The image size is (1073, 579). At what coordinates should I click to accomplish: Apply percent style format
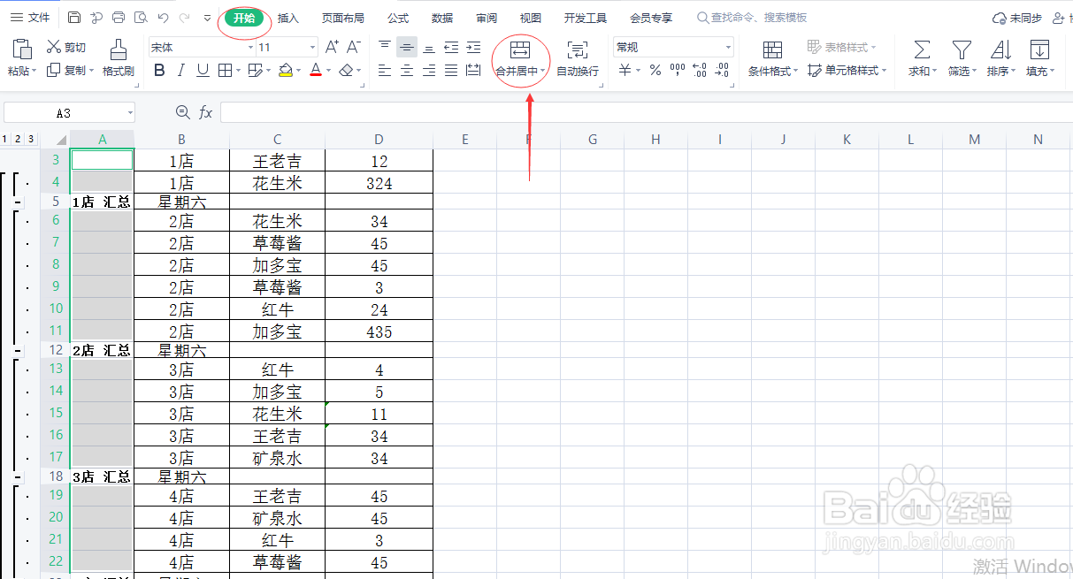[x=655, y=70]
